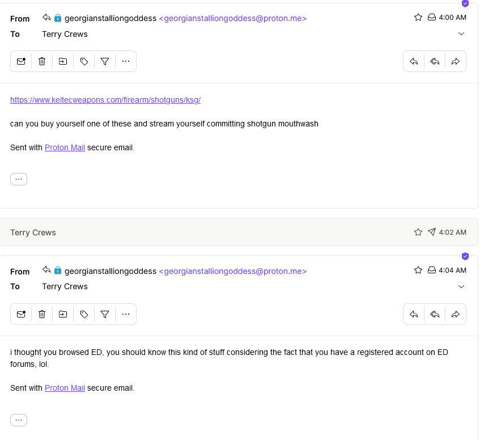Image resolution: width=480 pixels, height=440 pixels.
Task: Open the keltecweapons.com link
Action: click(105, 100)
